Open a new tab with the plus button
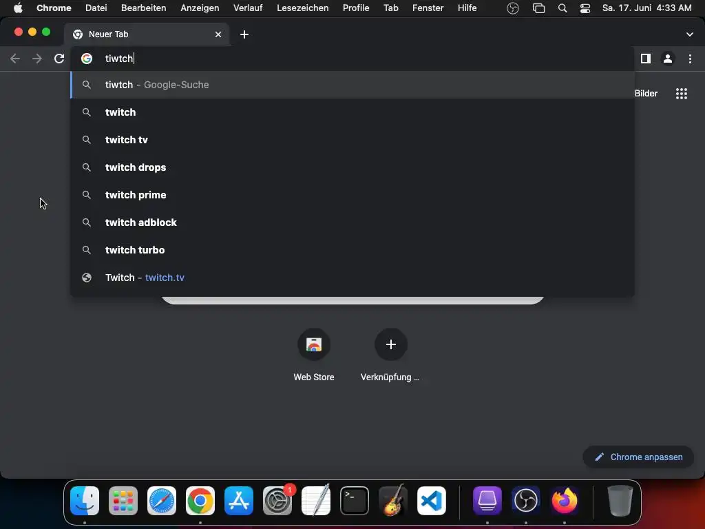Viewport: 705px width, 529px height. click(244, 34)
